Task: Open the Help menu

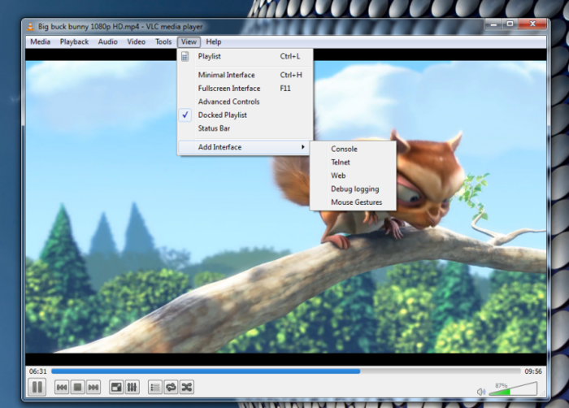Action: [214, 41]
